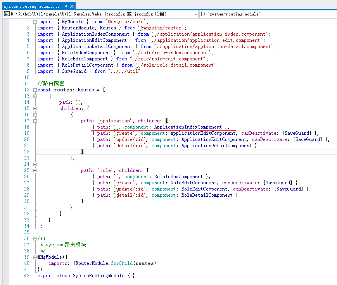Pin the system-routing.module.ts tab
Screen dimensions: 337x285
(x=65, y=6)
